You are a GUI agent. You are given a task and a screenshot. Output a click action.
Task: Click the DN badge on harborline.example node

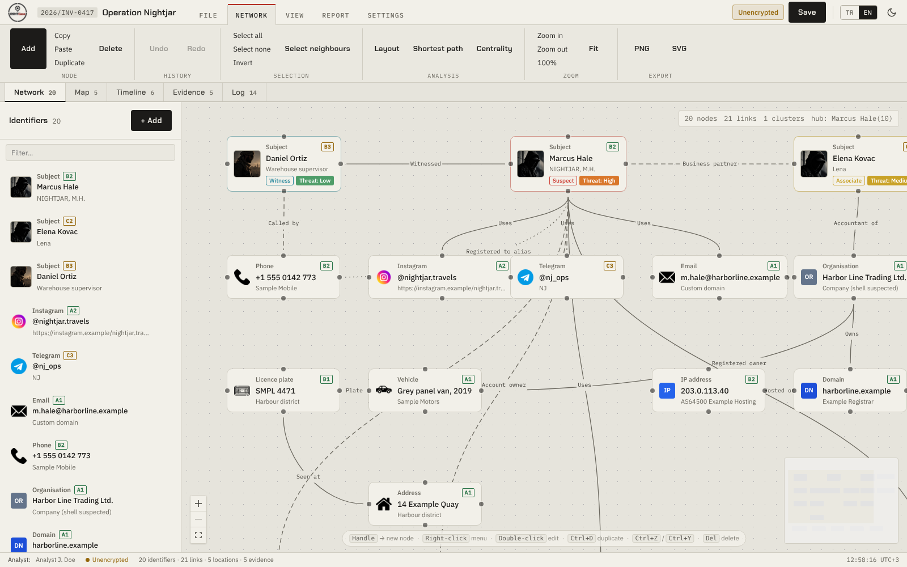809,391
